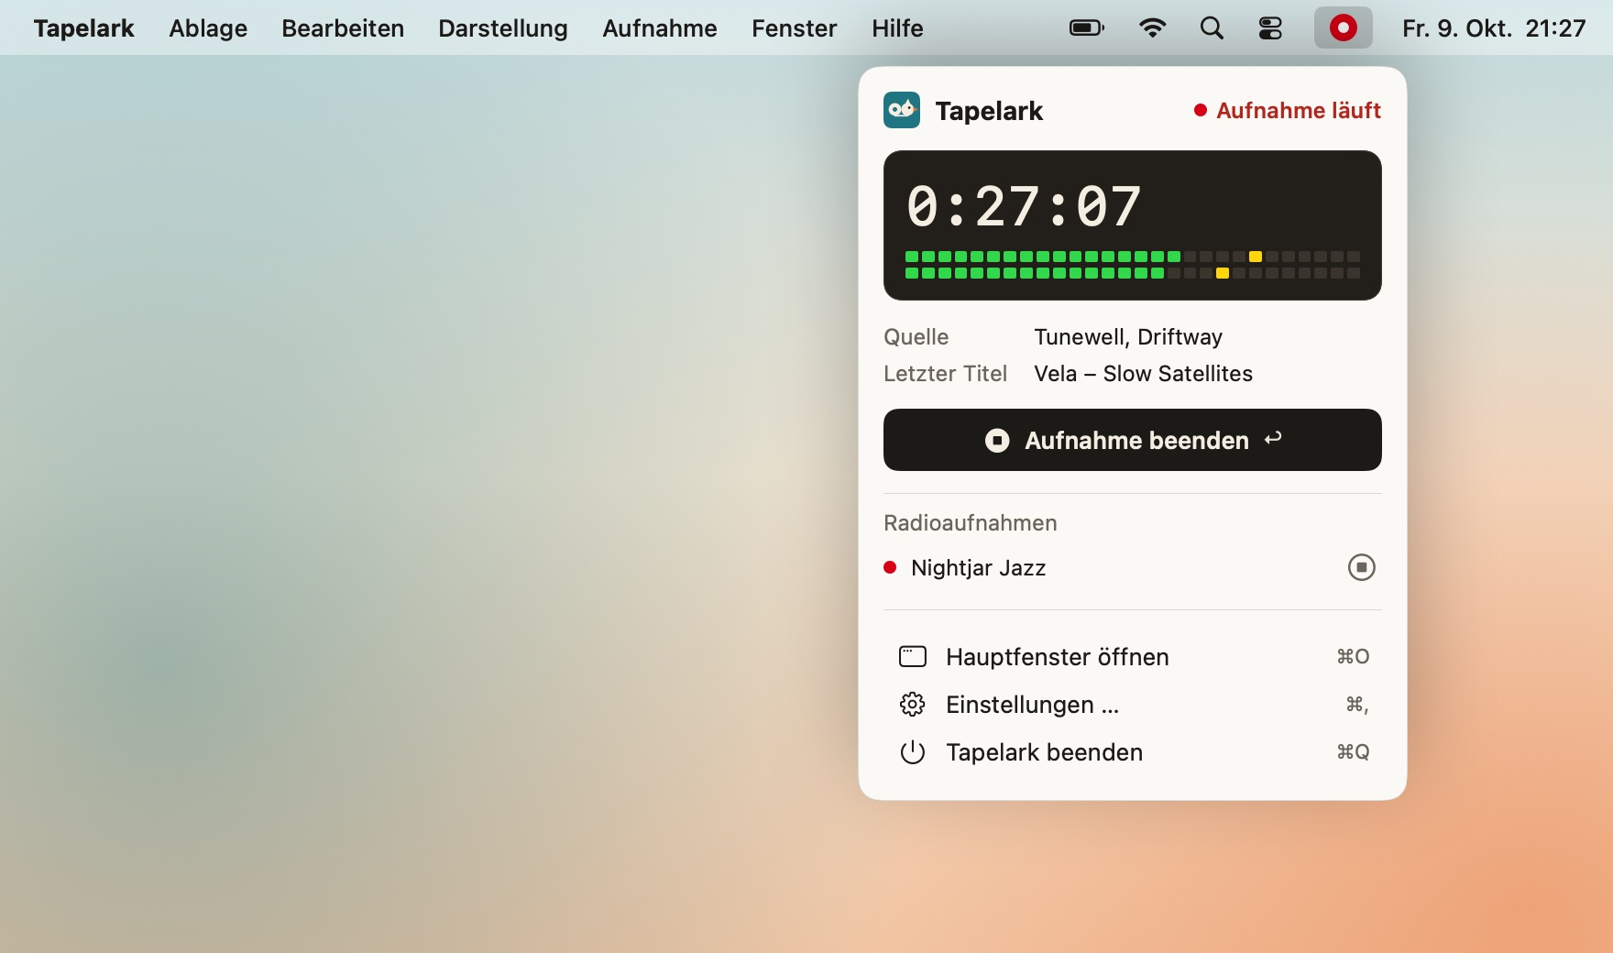This screenshot has width=1613, height=953.
Task: Click the Letzter Titel label
Action: click(945, 373)
